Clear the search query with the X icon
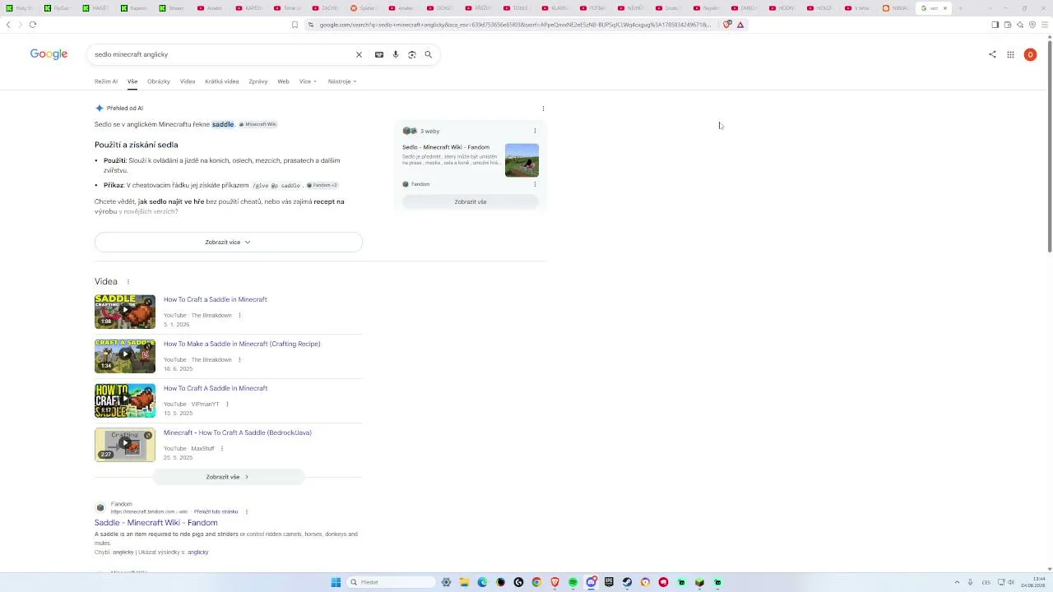Viewport: 1053px width, 592px height. [x=359, y=54]
